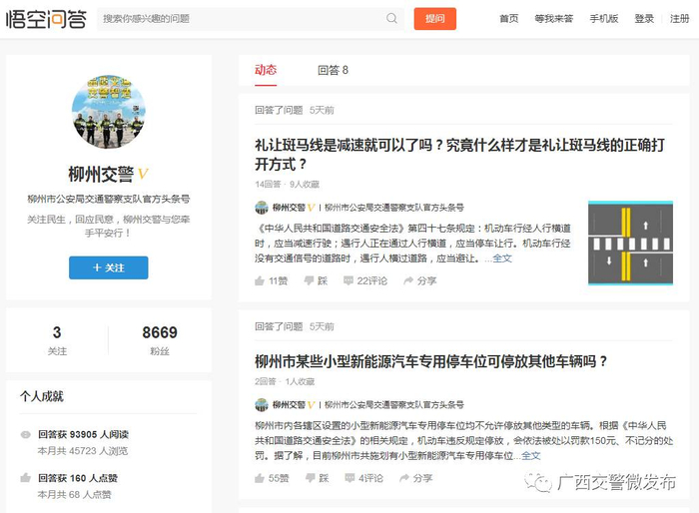699x513 pixels.
Task: Click 柳州交警 profile avatar in sidebar
Action: tap(108, 112)
